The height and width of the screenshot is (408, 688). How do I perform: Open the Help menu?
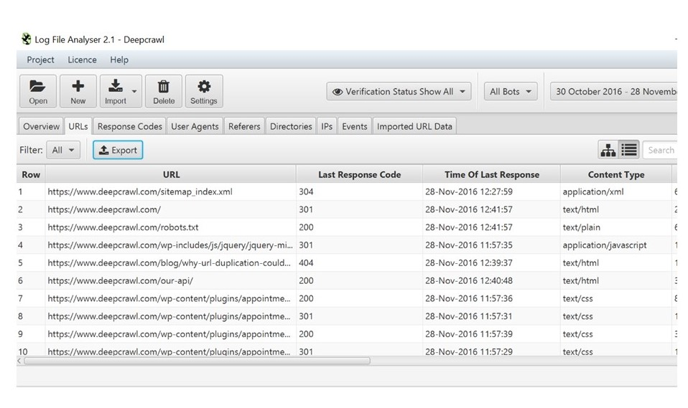(x=119, y=60)
